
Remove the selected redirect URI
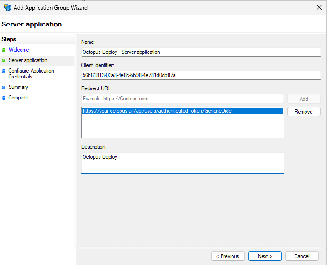click(304, 112)
